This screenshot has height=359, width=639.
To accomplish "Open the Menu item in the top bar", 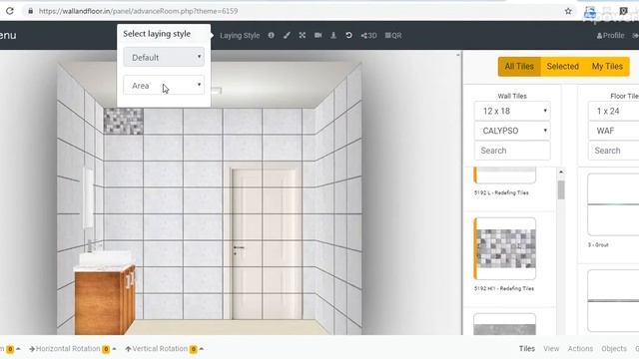I will (x=8, y=36).
